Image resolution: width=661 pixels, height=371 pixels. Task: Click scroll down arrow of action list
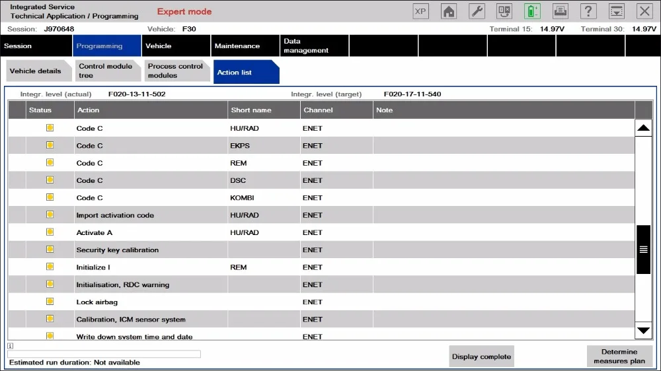[643, 331]
